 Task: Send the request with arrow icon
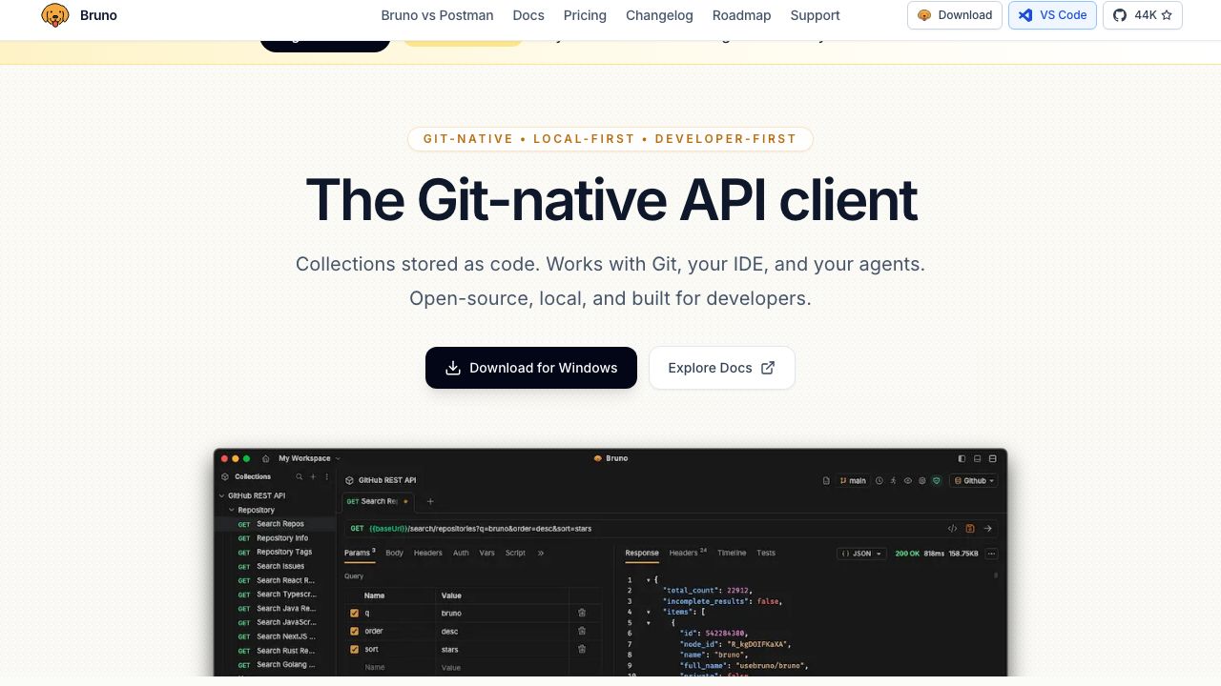[988, 529]
